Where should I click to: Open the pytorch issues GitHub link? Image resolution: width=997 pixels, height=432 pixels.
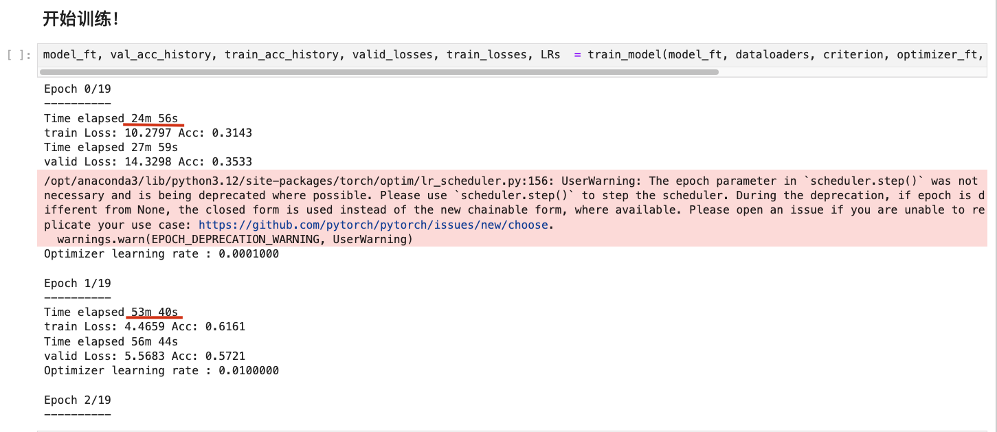373,225
